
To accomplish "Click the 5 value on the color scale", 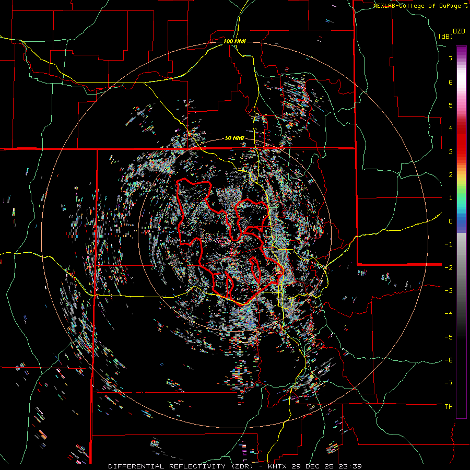I will (x=451, y=105).
